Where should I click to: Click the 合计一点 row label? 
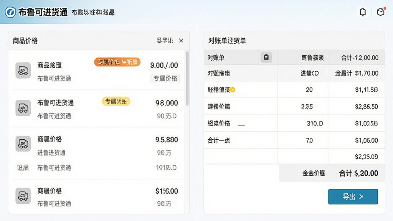[x=219, y=140]
